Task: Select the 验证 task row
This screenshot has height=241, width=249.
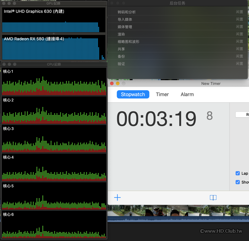Action: pos(177,64)
